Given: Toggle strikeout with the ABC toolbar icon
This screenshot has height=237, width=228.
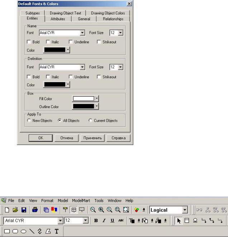Looking at the screenshot, I should pyautogui.click(x=121, y=220).
